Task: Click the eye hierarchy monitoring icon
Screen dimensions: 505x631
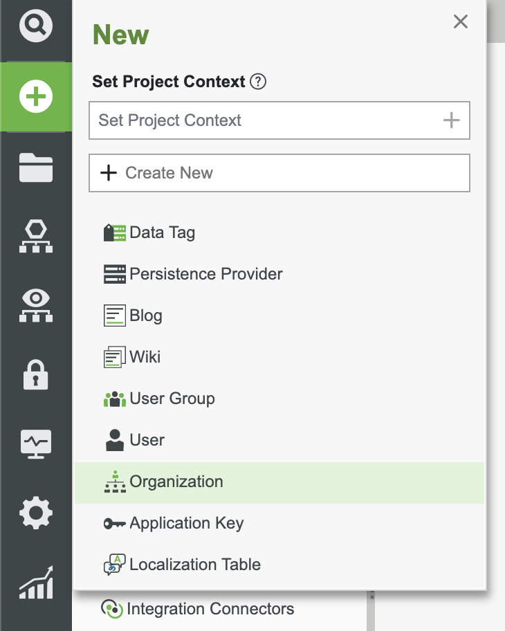Action: click(35, 306)
